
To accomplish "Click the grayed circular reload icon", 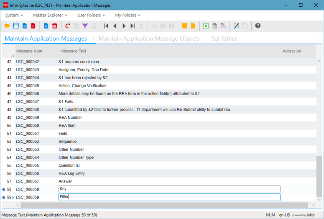I will coord(245,26).
